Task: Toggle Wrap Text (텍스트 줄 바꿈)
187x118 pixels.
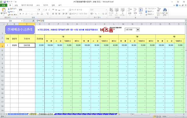Action: [x=76, y=10]
